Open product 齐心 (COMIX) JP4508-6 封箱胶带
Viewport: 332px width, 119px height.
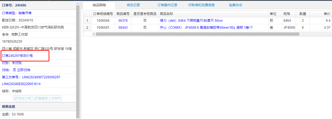[x=206, y=27]
